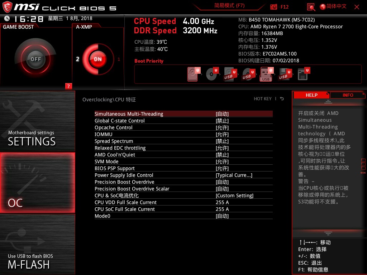367x275 pixels.
Task: Click the clock icon next to time
Action: pos(7,18)
